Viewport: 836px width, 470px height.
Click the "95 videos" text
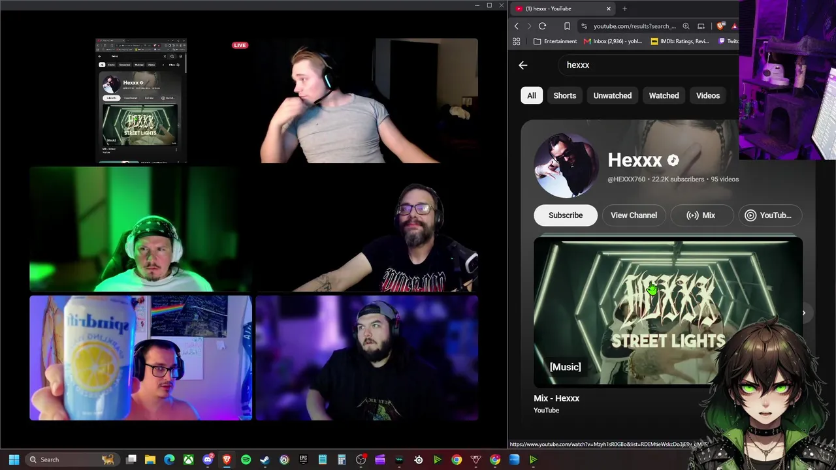point(725,179)
